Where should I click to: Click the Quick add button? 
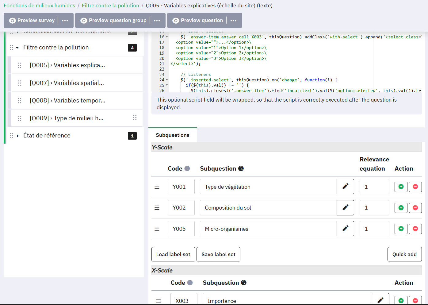[x=404, y=254]
